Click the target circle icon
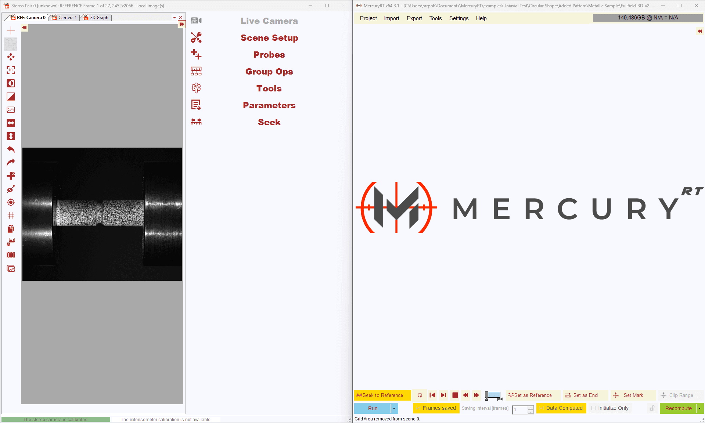Screen dimensions: 705x423 11,202
